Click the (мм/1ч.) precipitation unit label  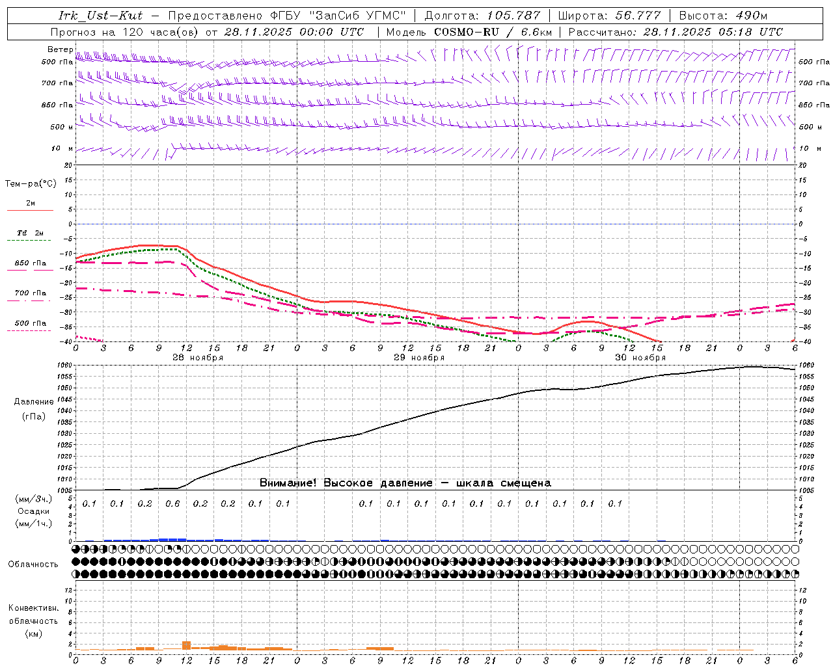(34, 524)
